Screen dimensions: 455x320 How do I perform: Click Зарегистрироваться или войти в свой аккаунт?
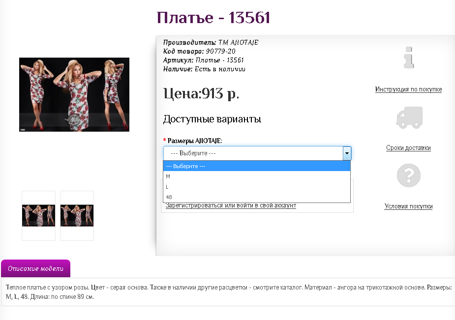click(231, 205)
